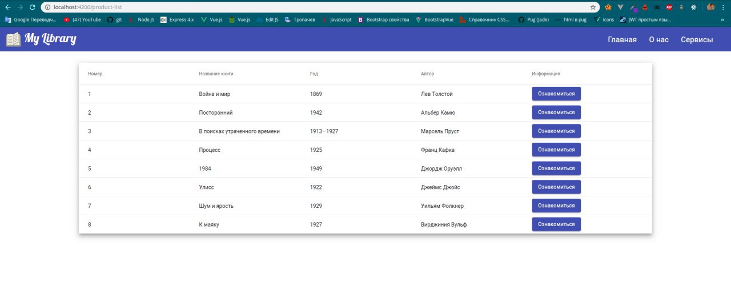The height and width of the screenshot is (306, 731).
Task: Open the Chrome three-dot menu
Action: point(724,7)
